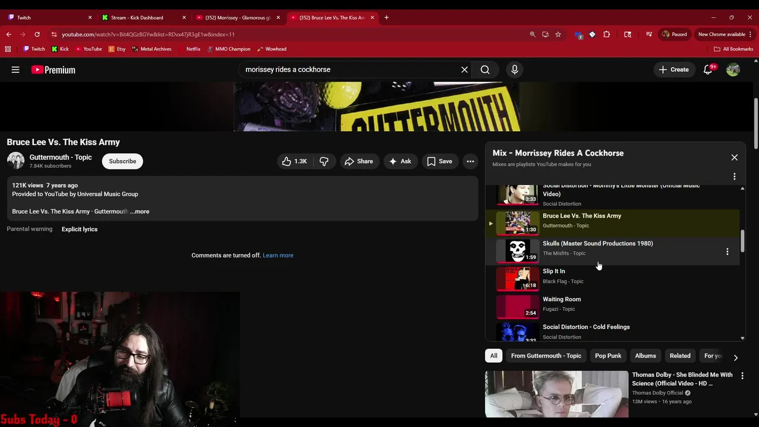Play Waiting Room by Fugazi
The width and height of the screenshot is (759, 427).
click(613, 307)
